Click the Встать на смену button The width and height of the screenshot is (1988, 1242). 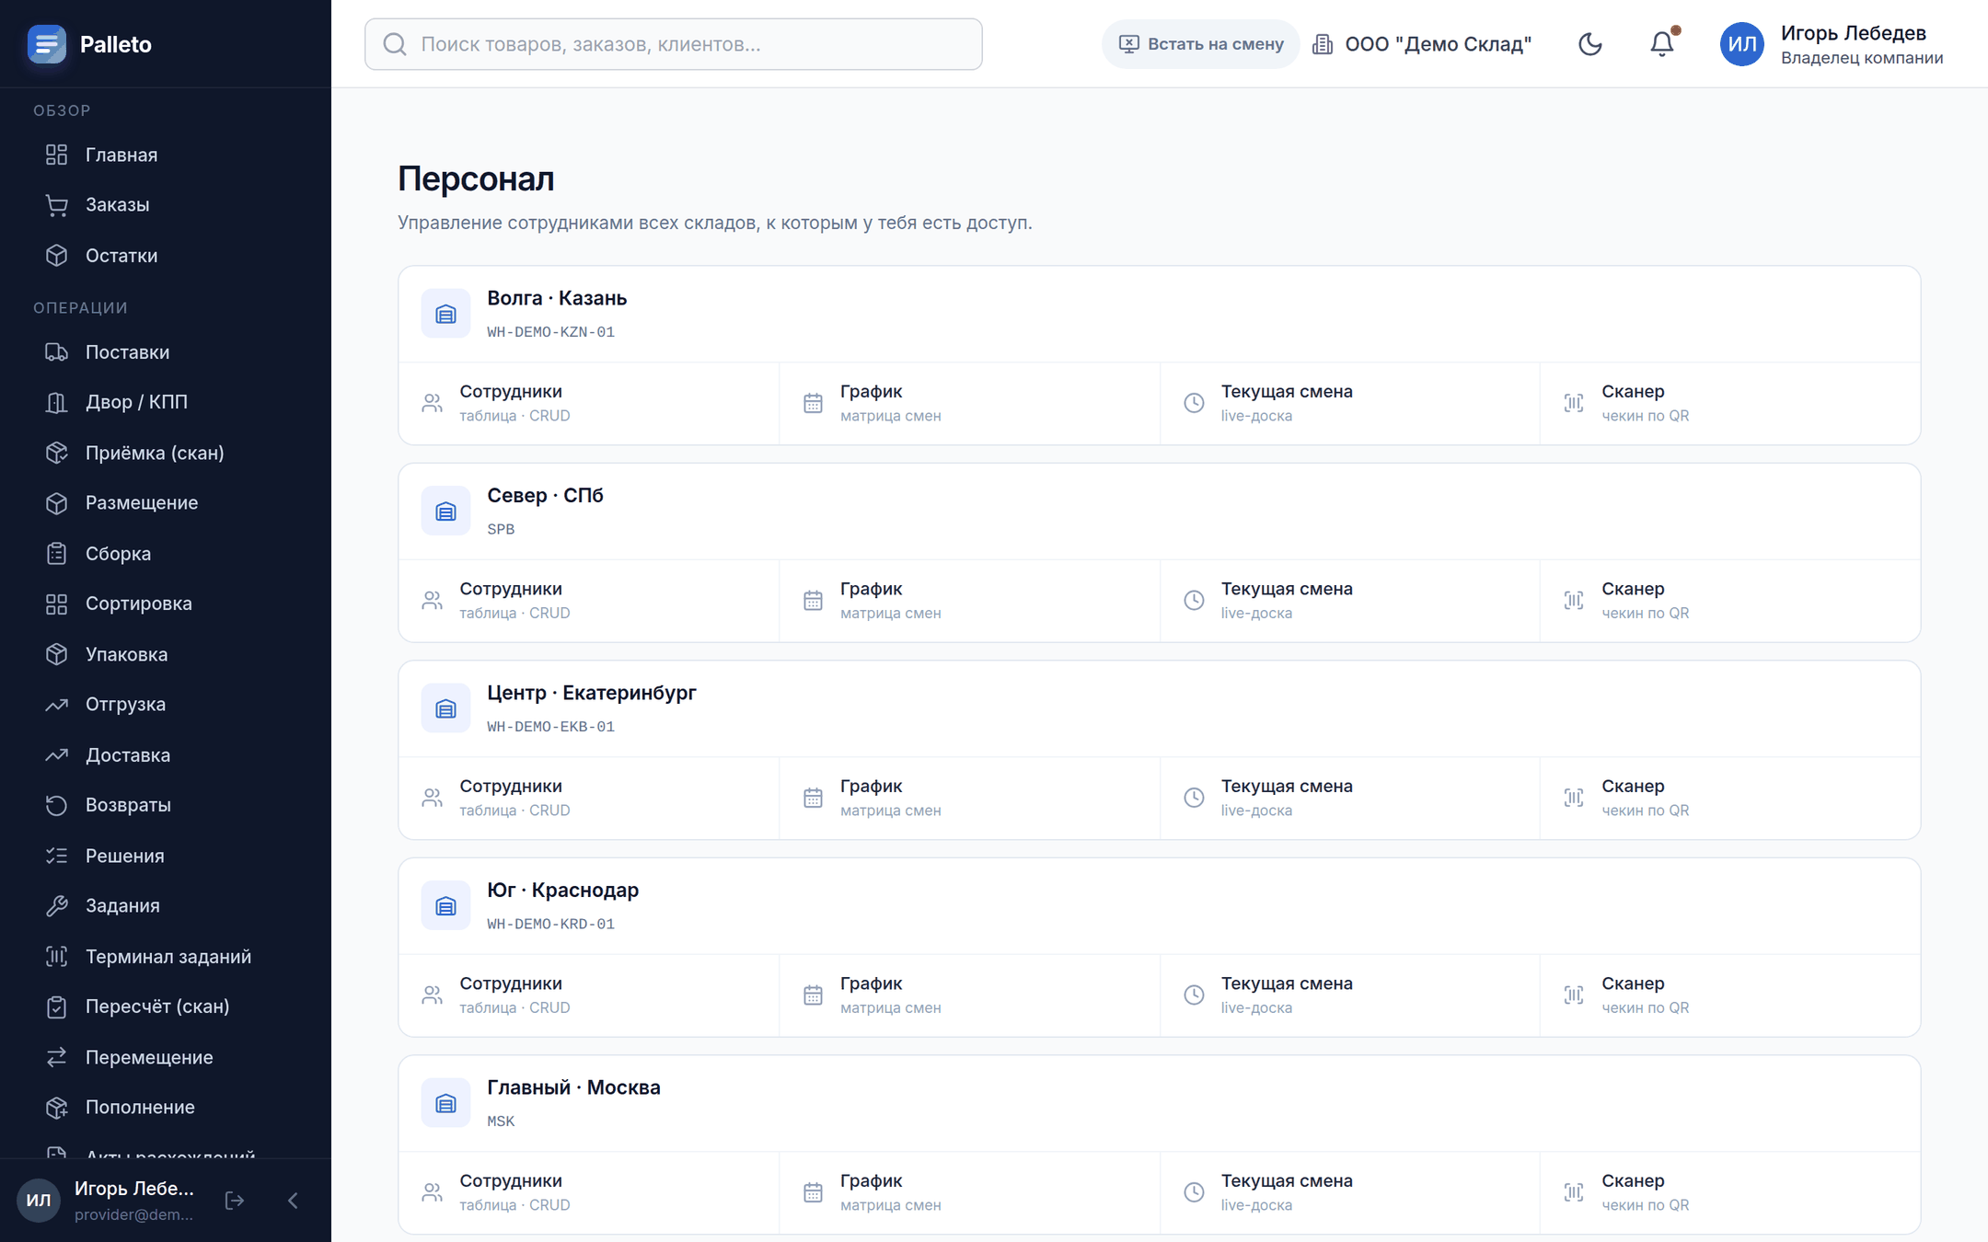[x=1201, y=44]
